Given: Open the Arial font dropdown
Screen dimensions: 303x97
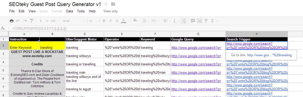Looking at the screenshot, I should [74, 21].
